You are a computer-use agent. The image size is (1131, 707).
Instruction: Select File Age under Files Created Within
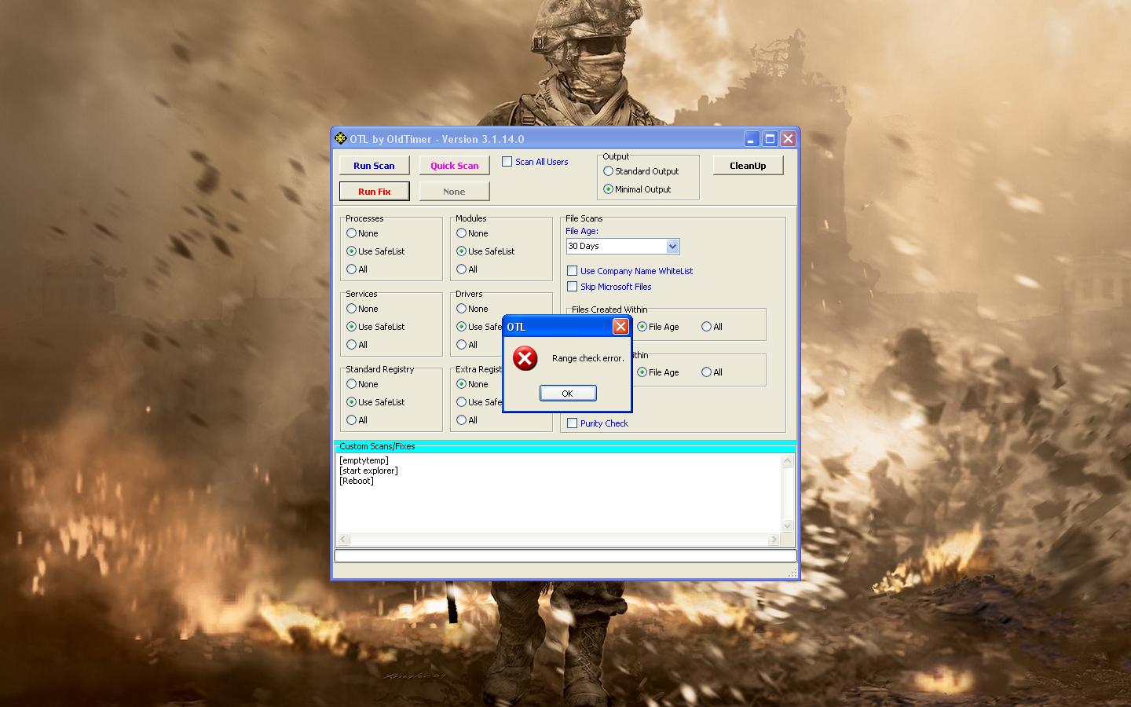(x=642, y=327)
